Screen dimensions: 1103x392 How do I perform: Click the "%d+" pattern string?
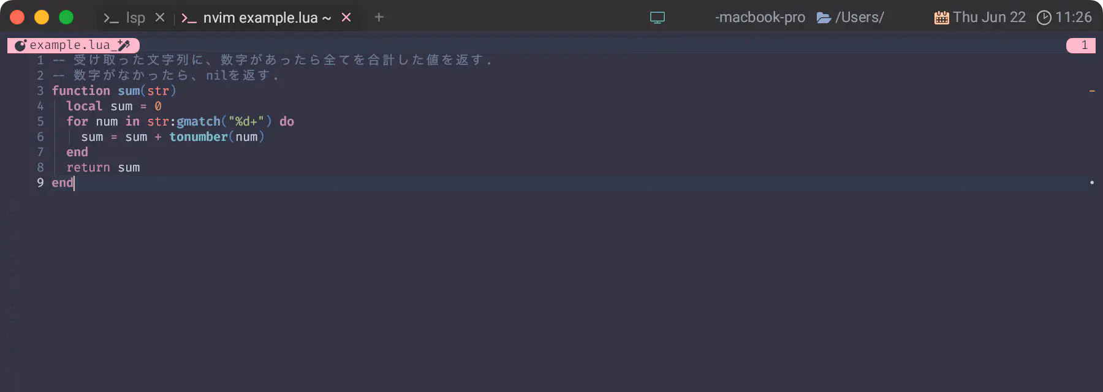246,121
